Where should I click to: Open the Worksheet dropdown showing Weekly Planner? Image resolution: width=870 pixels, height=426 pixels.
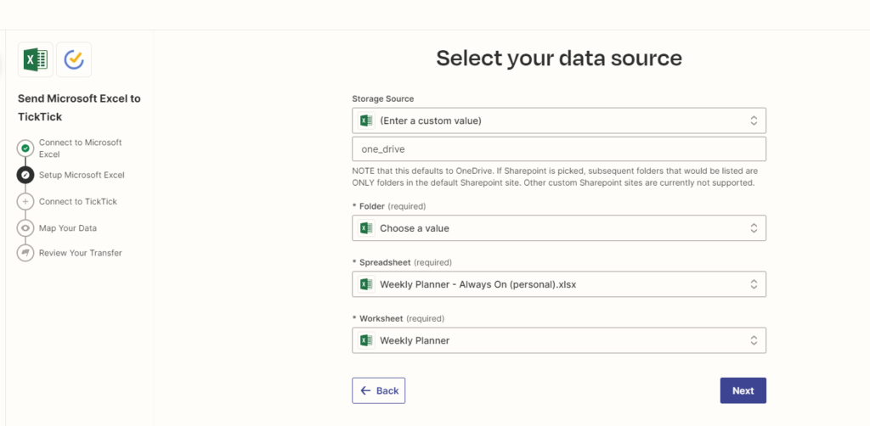coord(559,340)
